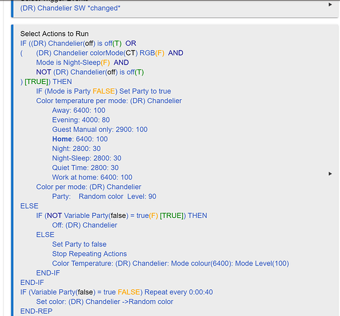
Task: Select the 'Quiet Time: 2800: 30' row
Action: (x=85, y=167)
